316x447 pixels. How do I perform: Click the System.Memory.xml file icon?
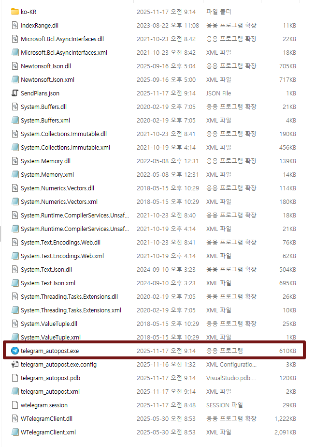[x=15, y=174]
